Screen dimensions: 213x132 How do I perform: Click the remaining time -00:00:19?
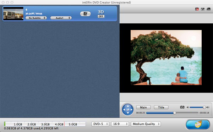tap(204, 113)
